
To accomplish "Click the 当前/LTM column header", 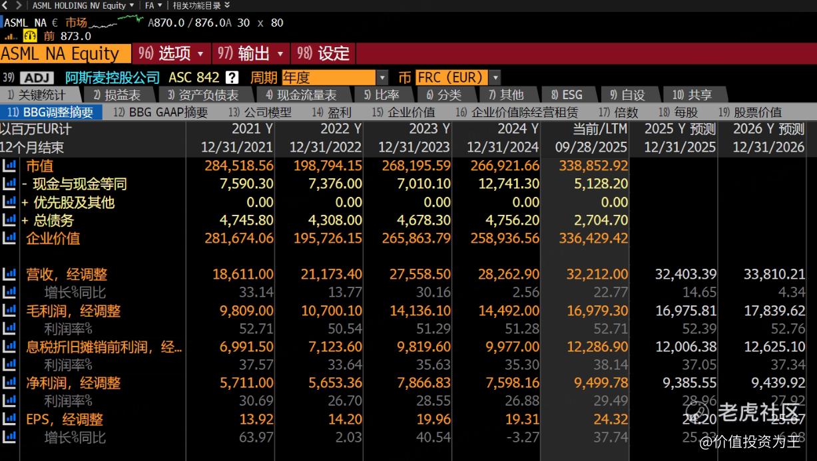I will (x=600, y=128).
